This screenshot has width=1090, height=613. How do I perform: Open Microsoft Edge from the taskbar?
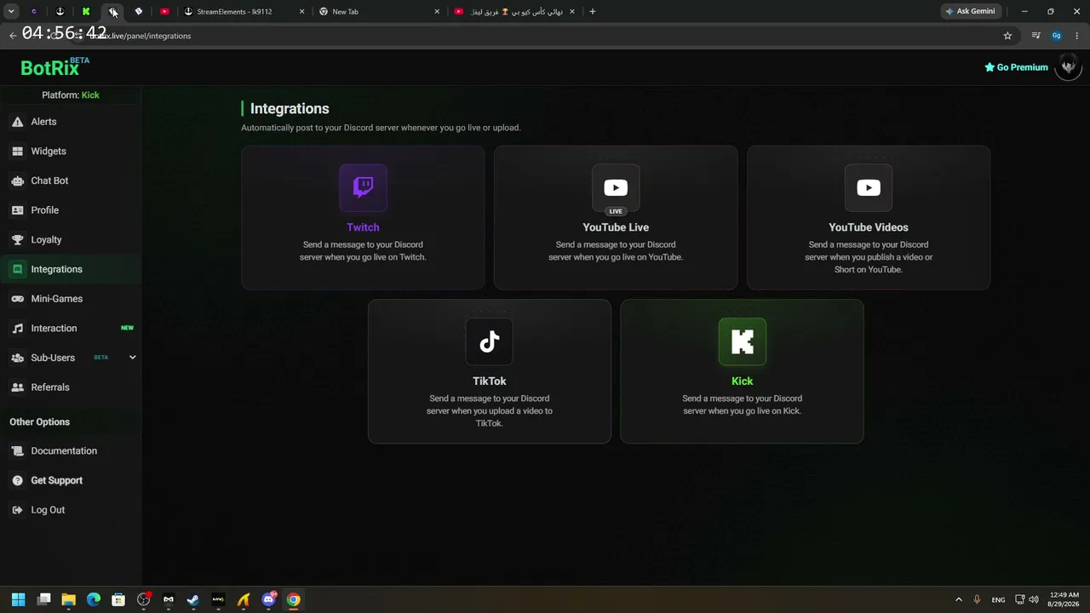click(94, 599)
